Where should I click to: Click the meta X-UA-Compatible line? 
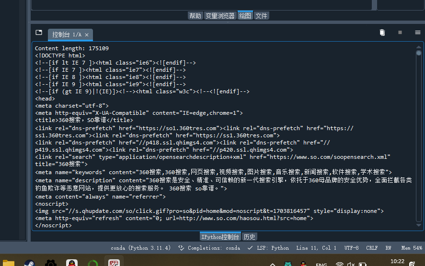pyautogui.click(x=139, y=113)
